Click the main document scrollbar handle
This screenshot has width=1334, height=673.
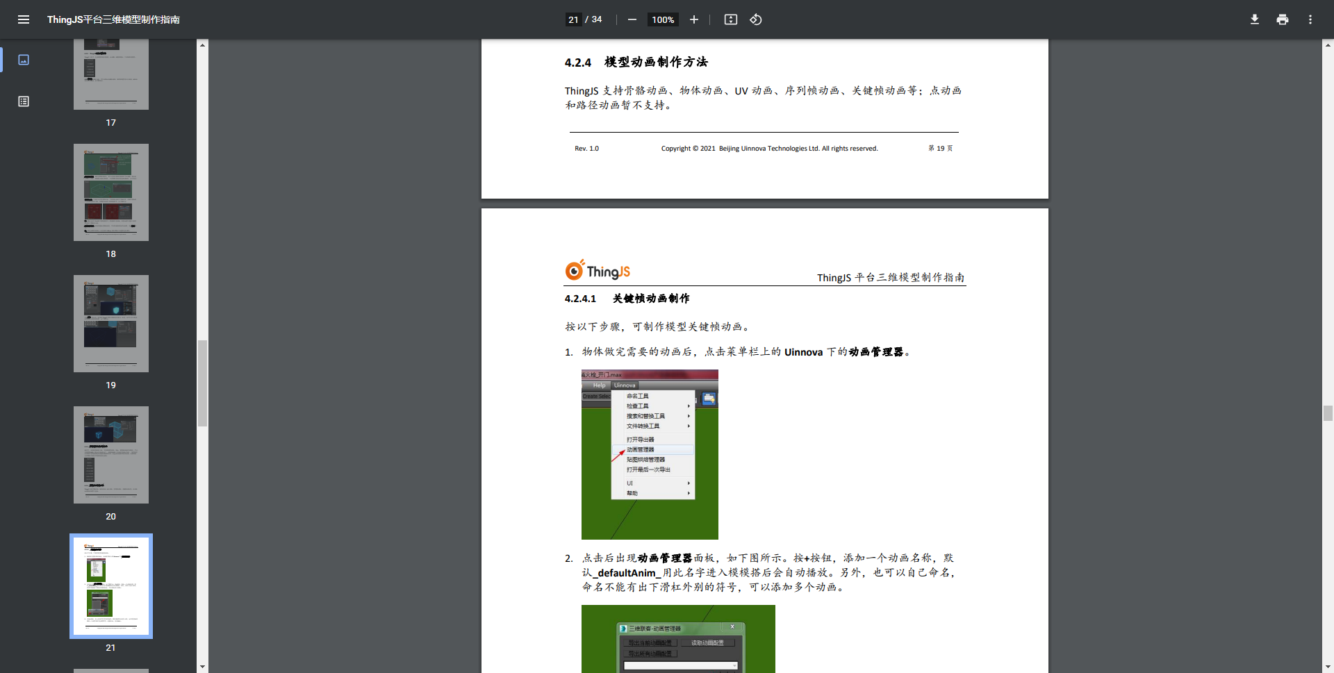tap(1328, 413)
